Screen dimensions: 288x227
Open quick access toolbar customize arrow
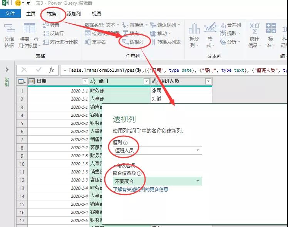pyautogui.click(x=28, y=3)
